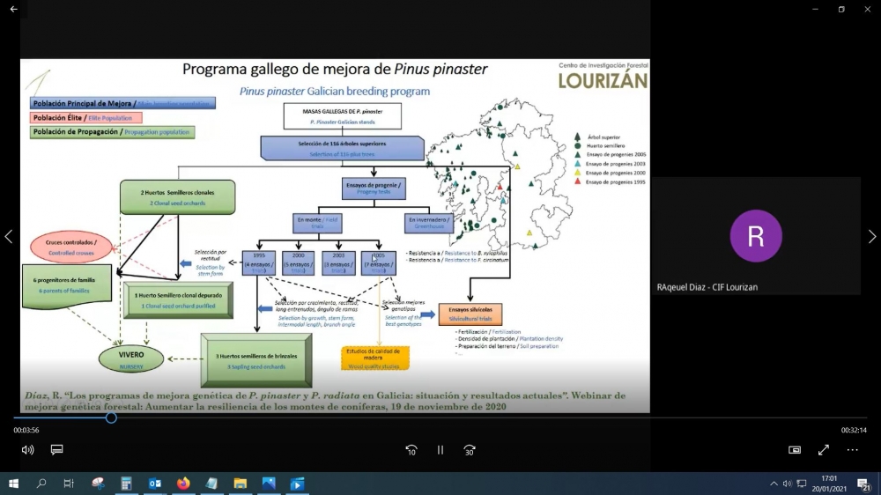Go to the previous item
This screenshot has width=881, height=495.
[9, 236]
